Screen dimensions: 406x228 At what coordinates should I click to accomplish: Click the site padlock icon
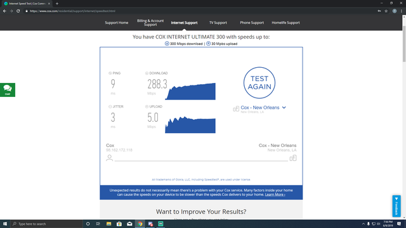click(x=27, y=11)
